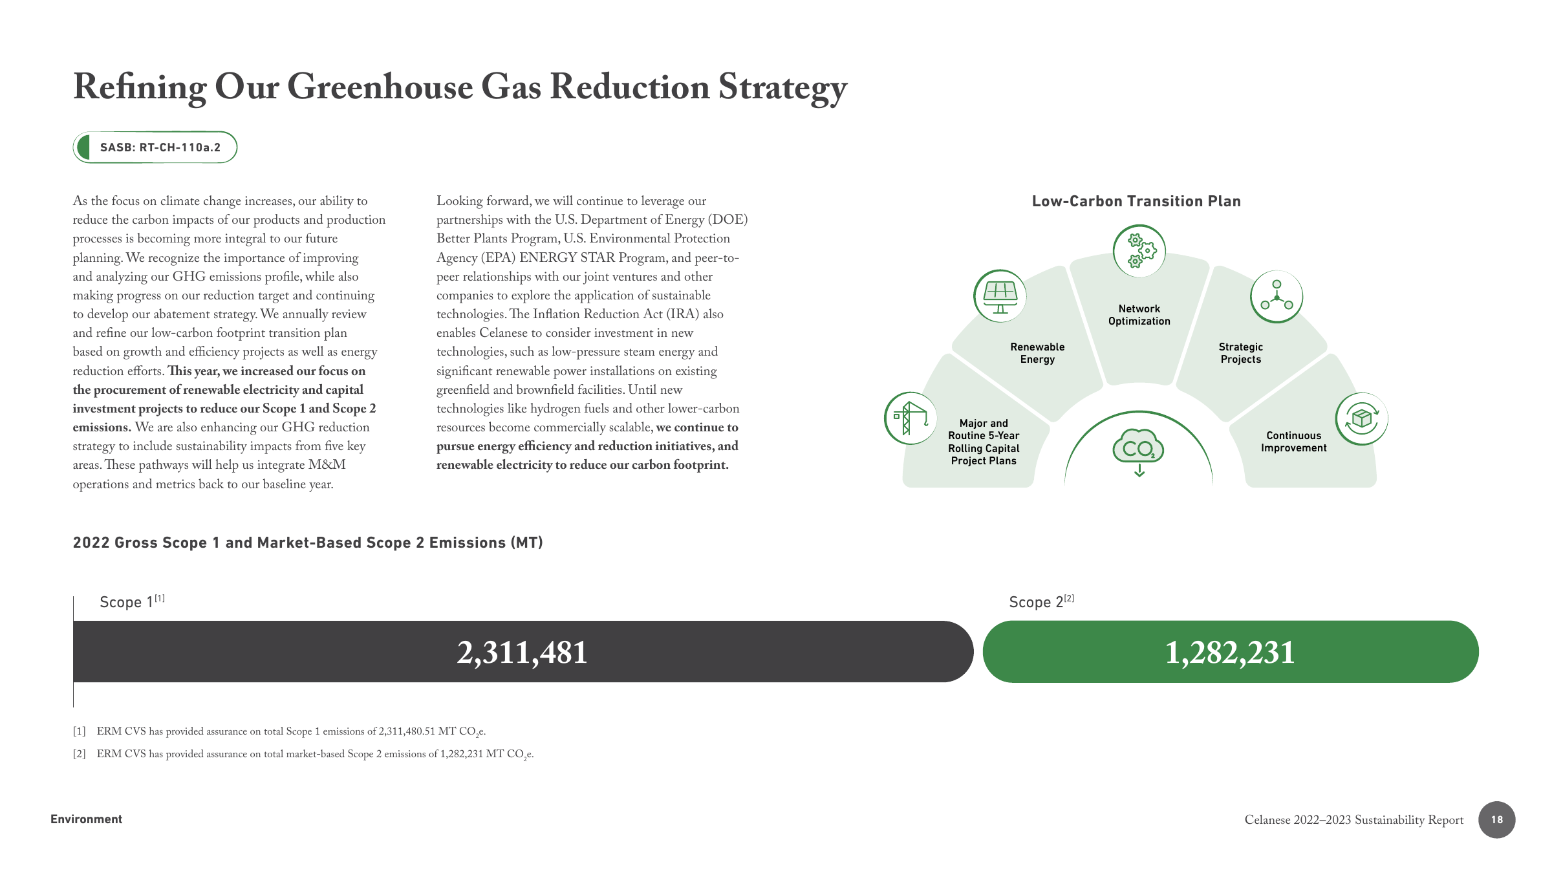Image resolution: width=1552 pixels, height=873 pixels.
Task: Click the Scope 2 label above the bar
Action: pyautogui.click(x=1041, y=602)
